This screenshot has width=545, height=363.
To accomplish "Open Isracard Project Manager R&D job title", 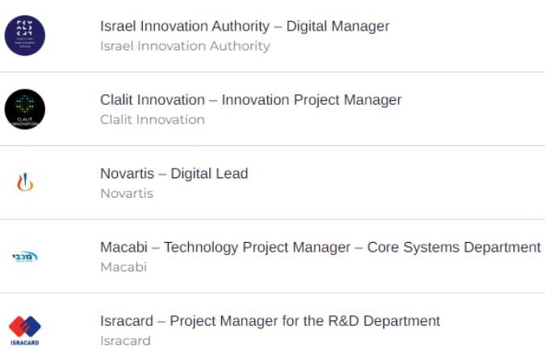I will 270,320.
